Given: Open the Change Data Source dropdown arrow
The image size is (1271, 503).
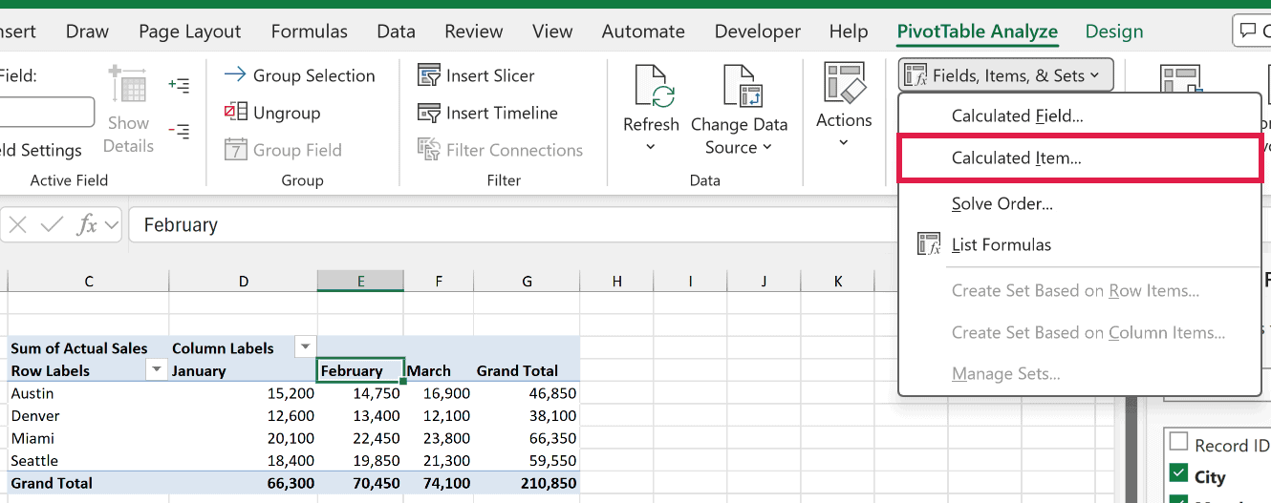Looking at the screenshot, I should (766, 148).
